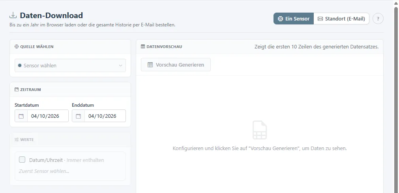Click the 'Zuerst Sensor wählen...' hint text

(44, 171)
